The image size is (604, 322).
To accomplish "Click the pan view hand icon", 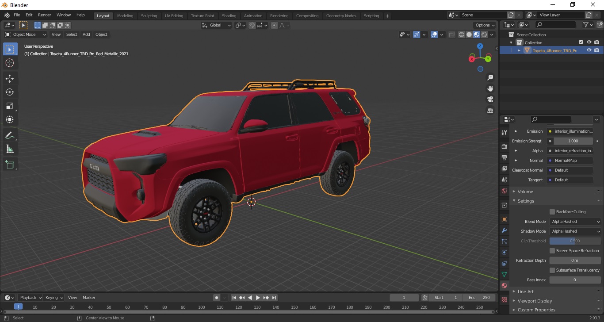I will [x=490, y=88].
